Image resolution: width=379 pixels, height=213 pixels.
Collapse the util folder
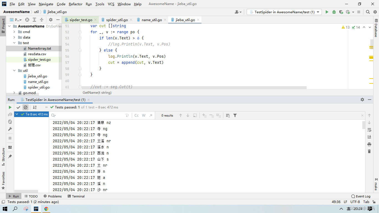pyautogui.click(x=14, y=71)
